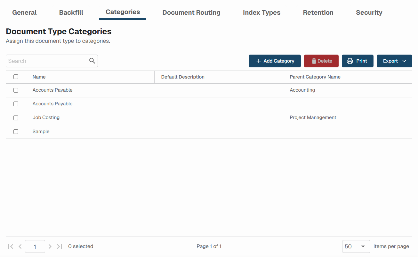
Task: Go to first page arrow icon
Action: tap(11, 246)
